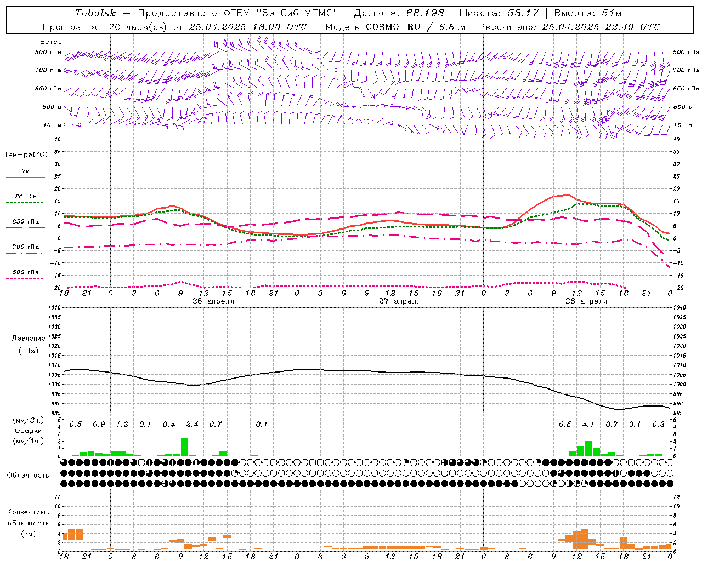Viewport: 702px width, 561px height.
Task: Click the "Td 2м" dew point legend entry
Action: pyautogui.click(x=26, y=196)
